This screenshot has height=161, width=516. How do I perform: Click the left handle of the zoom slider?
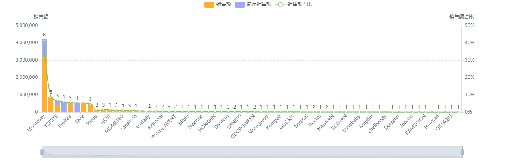point(42,152)
